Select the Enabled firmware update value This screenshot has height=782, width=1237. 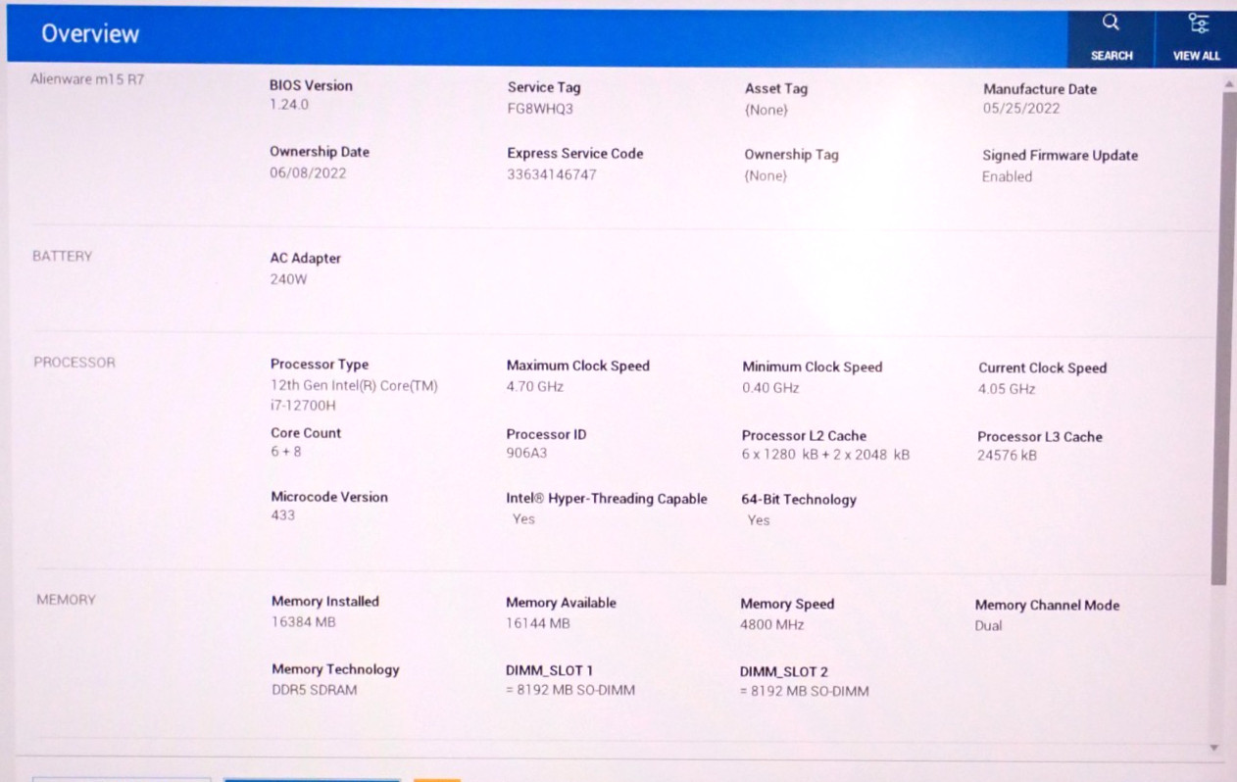[1007, 177]
